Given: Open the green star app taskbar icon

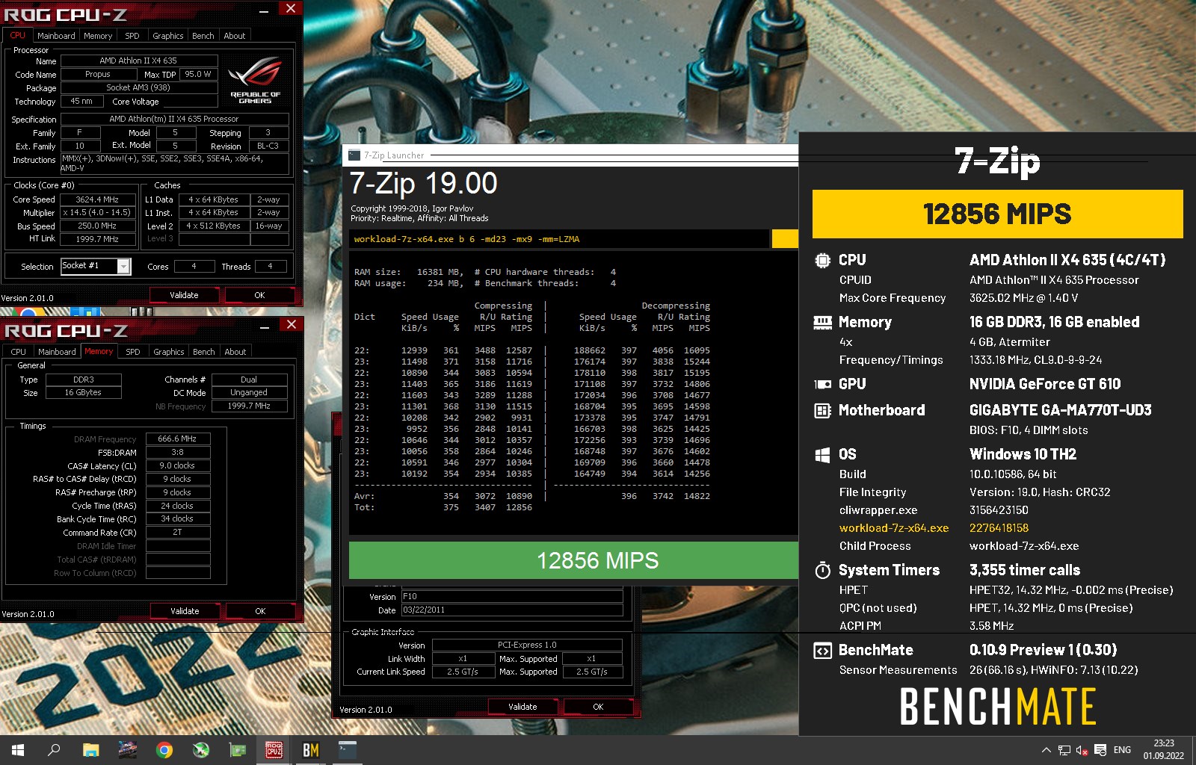Looking at the screenshot, I should point(201,750).
